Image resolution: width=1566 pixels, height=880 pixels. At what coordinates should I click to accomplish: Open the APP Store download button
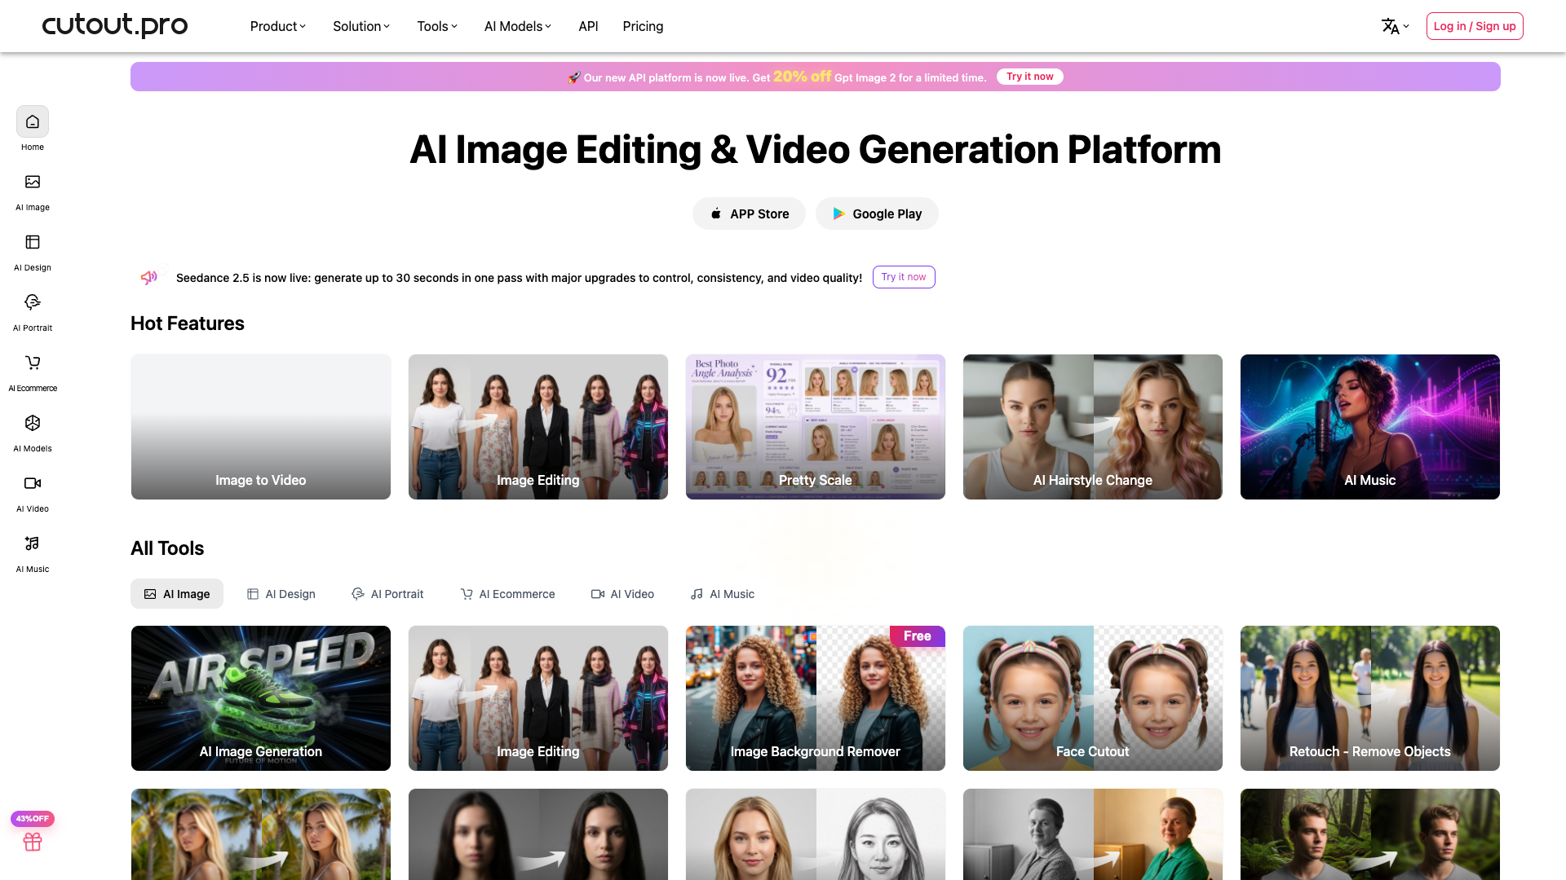(x=749, y=213)
